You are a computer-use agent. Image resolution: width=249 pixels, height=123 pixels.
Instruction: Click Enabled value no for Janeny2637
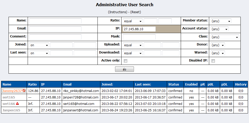[x=191, y=91]
